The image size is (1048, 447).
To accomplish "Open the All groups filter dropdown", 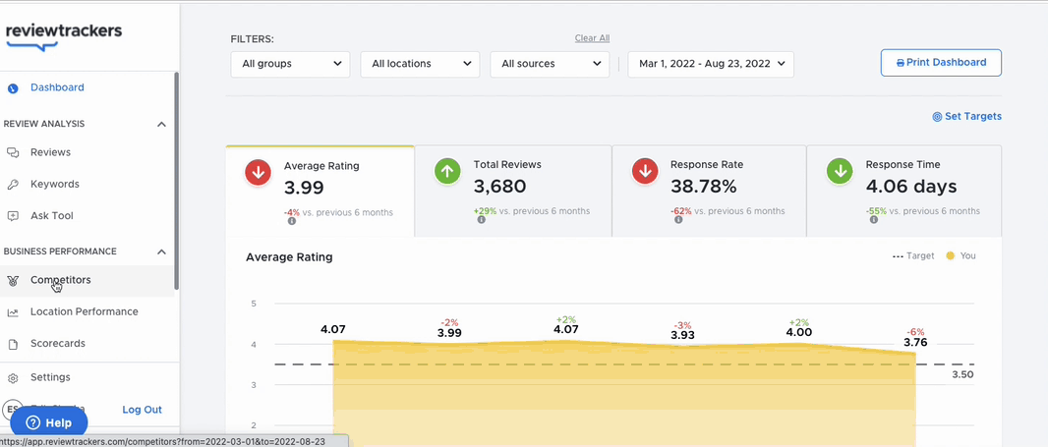I will coord(290,64).
